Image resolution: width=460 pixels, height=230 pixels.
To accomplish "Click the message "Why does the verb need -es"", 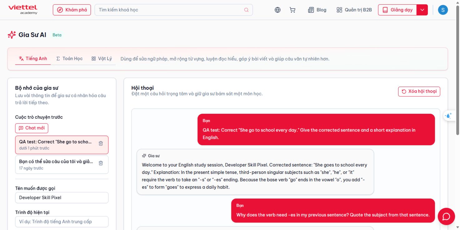I will [x=333, y=211].
